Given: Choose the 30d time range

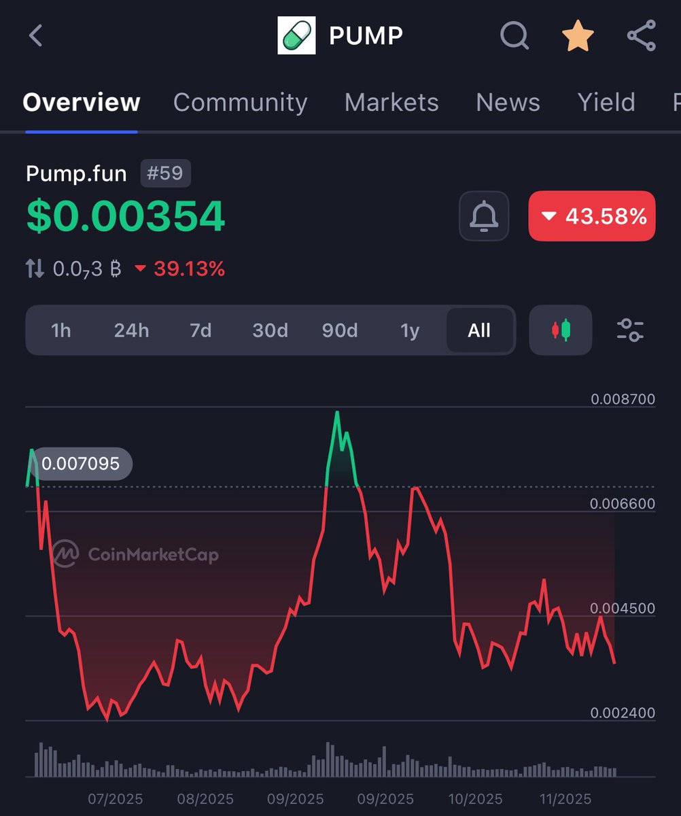Looking at the screenshot, I should click(x=270, y=330).
